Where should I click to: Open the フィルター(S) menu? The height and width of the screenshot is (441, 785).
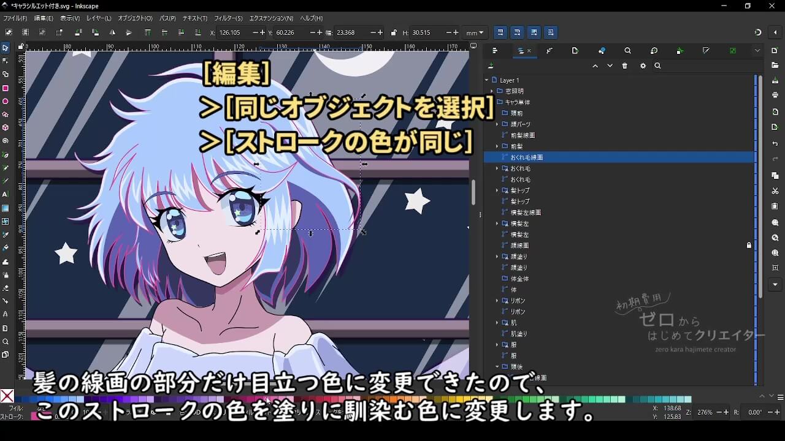coord(228,18)
